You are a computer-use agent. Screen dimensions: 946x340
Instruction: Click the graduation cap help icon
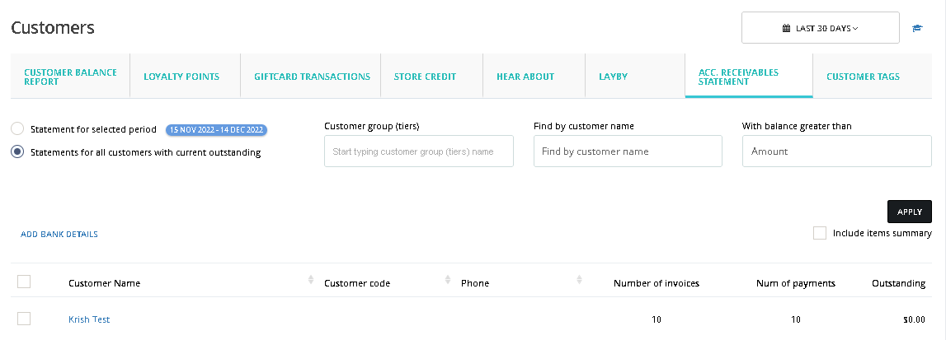coord(917,28)
